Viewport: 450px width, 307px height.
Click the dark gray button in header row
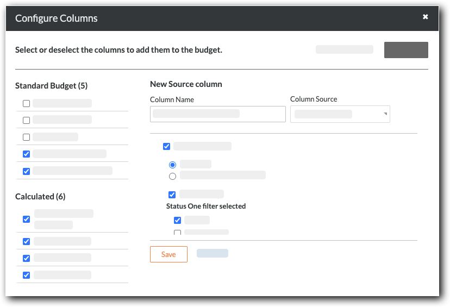pyautogui.click(x=406, y=50)
